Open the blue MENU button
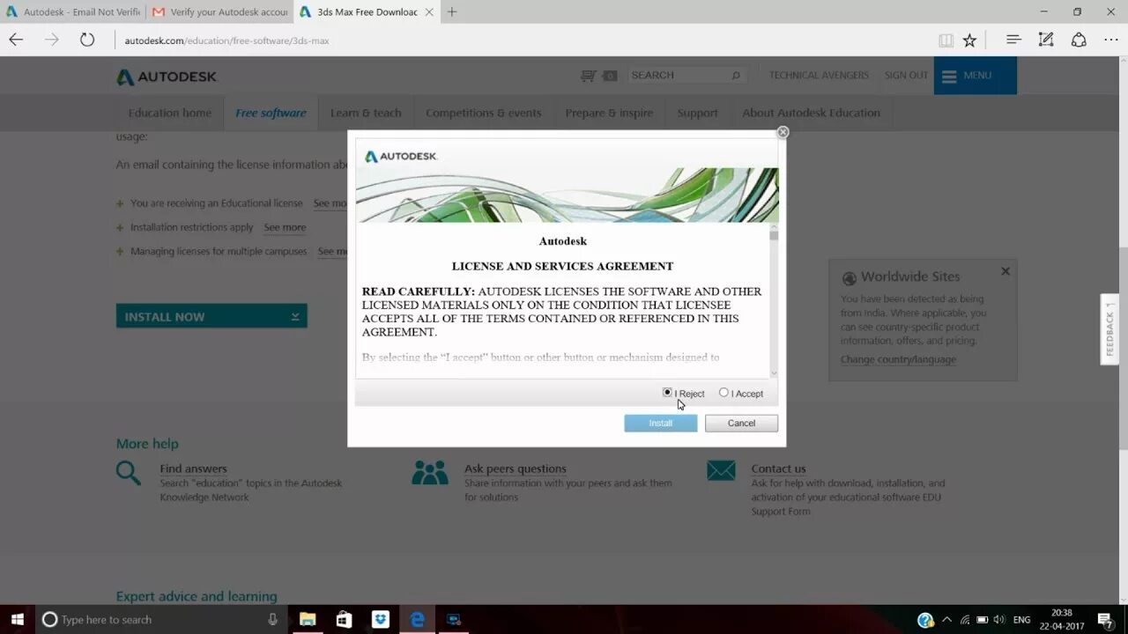Viewport: 1128px width, 634px height. pyautogui.click(x=975, y=76)
